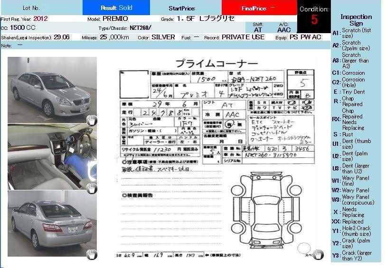
Task: Click the hand icon on the interior photo
Action: pyautogui.click(x=91, y=188)
